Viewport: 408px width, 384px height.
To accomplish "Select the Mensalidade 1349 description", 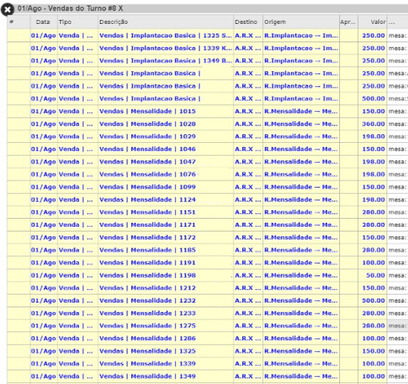I will [147, 376].
